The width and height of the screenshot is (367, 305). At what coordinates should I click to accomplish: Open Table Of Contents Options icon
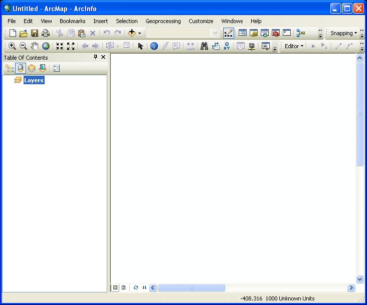point(57,68)
